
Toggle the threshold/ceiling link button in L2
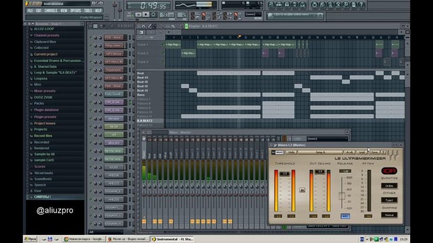pyautogui.click(x=302, y=190)
